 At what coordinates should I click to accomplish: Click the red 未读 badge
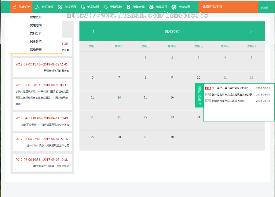208,88
